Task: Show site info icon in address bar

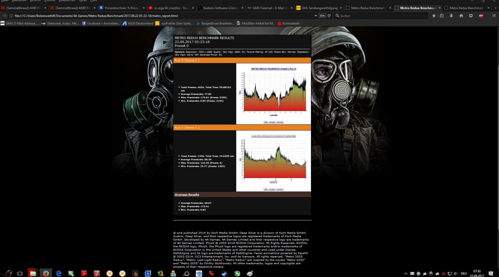Action: click(x=11, y=16)
